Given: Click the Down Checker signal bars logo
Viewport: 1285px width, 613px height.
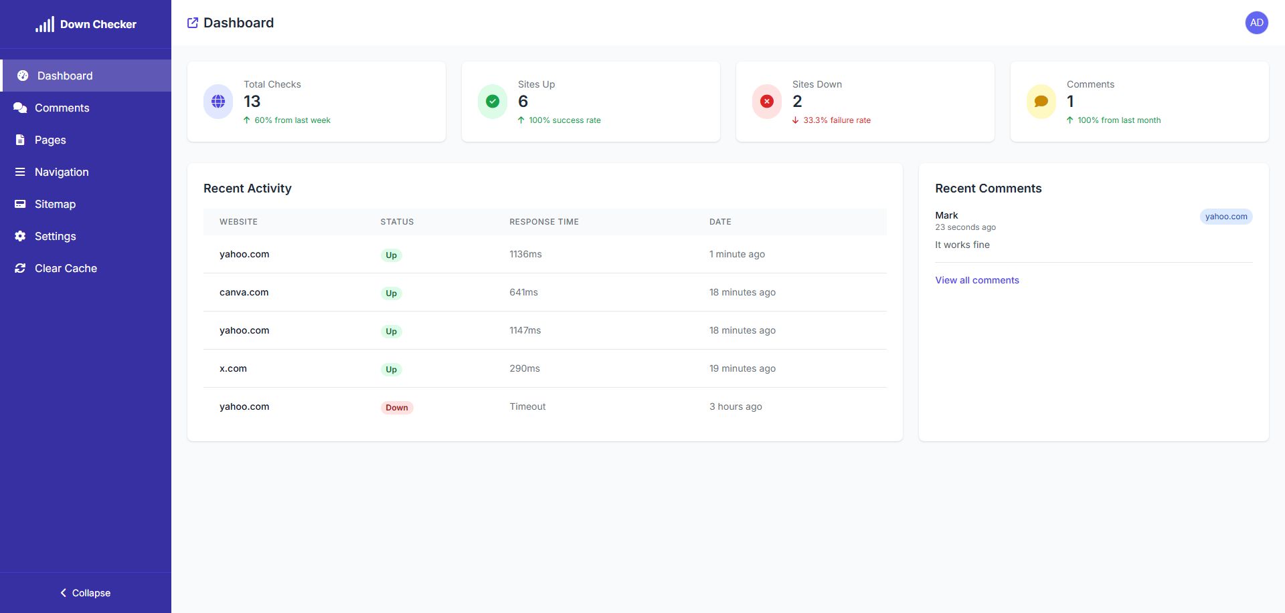Looking at the screenshot, I should click(45, 25).
